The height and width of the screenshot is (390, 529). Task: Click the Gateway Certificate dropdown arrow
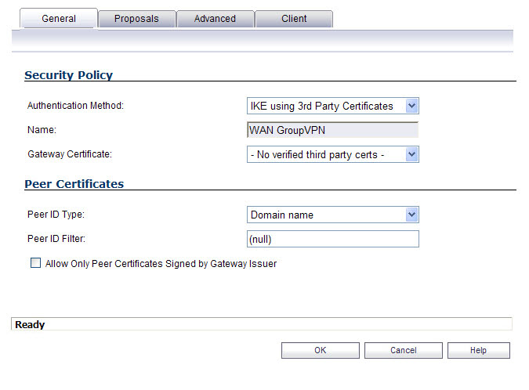411,154
